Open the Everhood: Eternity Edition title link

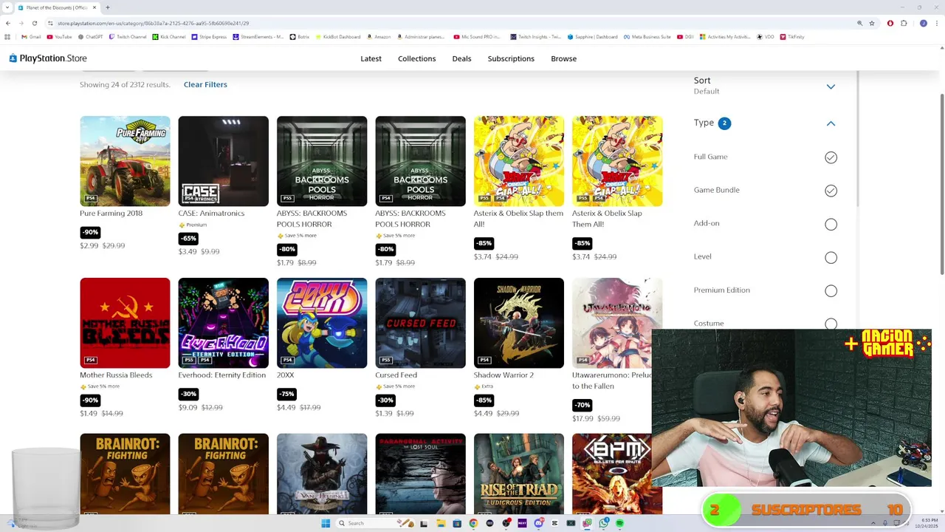(x=221, y=375)
